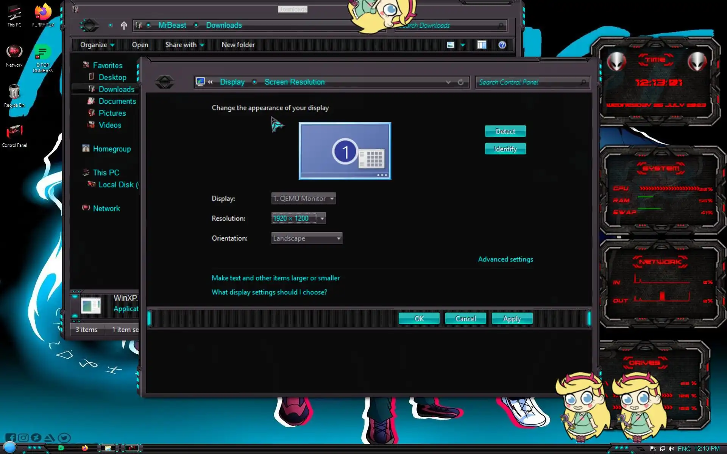Open the Share with menu
Viewport: 727px width, 454px height.
coord(184,45)
